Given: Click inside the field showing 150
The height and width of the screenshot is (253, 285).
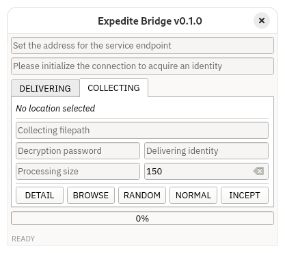Looking at the screenshot, I should click(198, 172).
